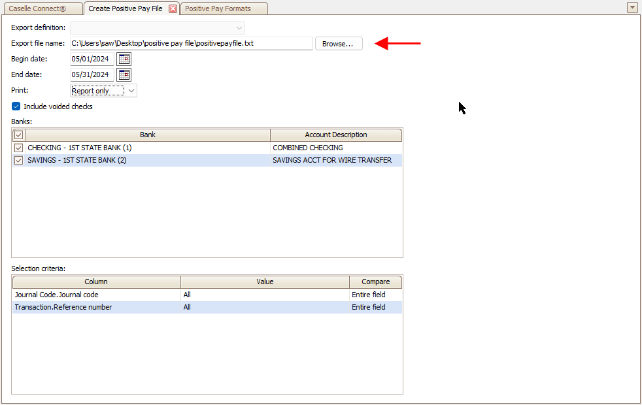
Task: Sort by the Account Description header
Action: [336, 135]
